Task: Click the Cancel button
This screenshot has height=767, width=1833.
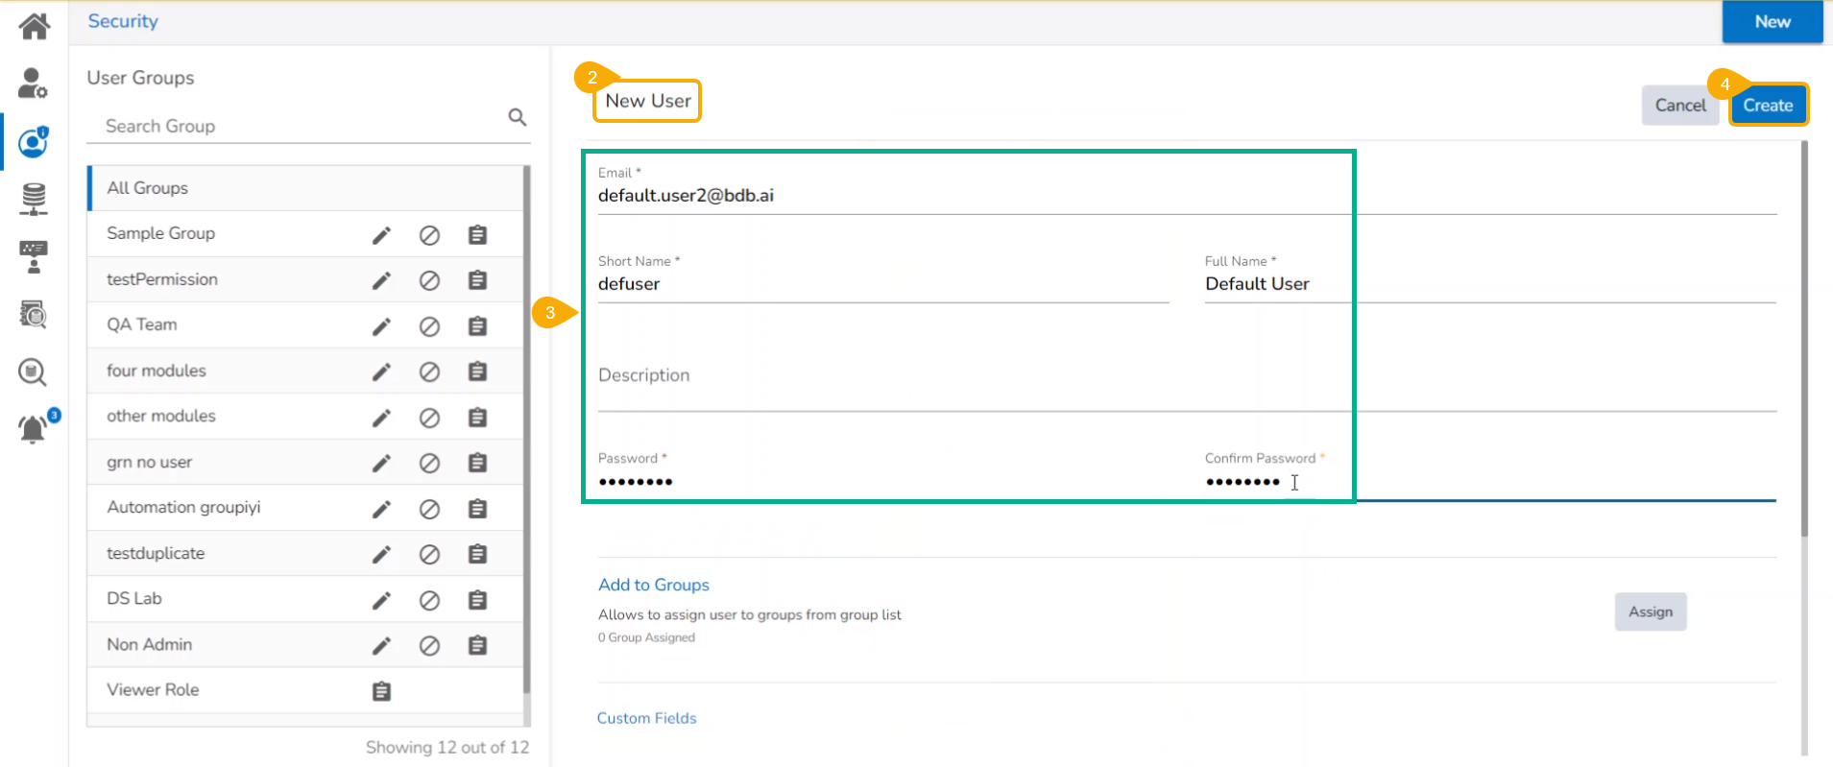Action: pos(1679,106)
